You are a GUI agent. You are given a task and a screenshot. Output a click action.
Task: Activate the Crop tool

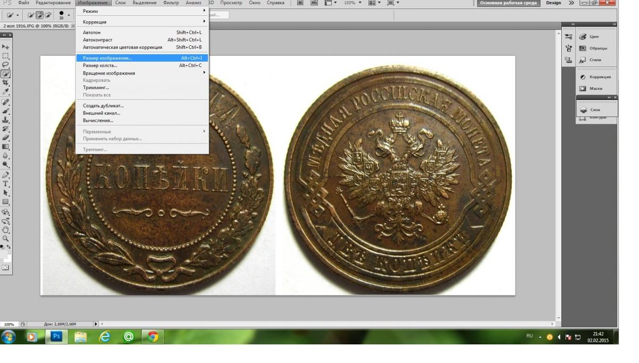tap(6, 83)
